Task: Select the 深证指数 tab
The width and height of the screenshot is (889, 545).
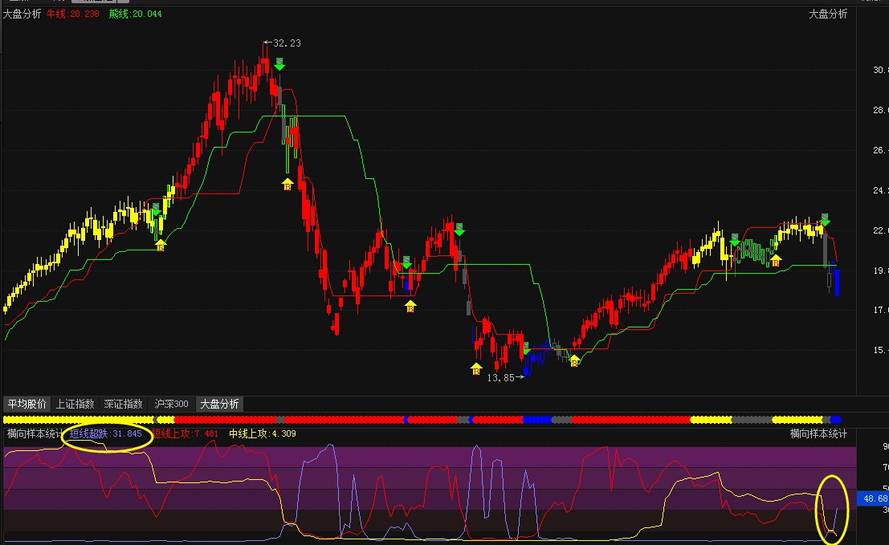Action: click(124, 404)
